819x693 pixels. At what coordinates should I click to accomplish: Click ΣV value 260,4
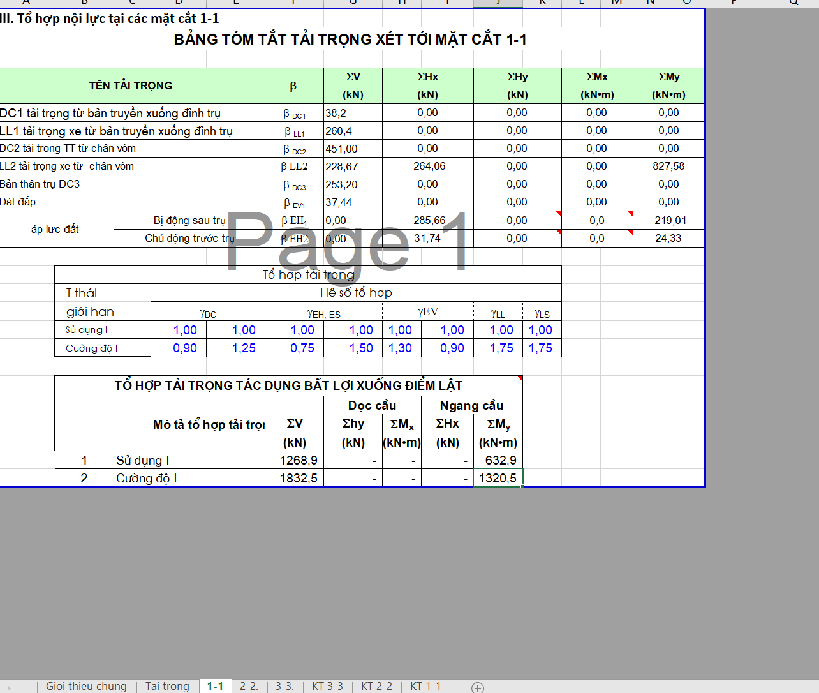point(353,131)
